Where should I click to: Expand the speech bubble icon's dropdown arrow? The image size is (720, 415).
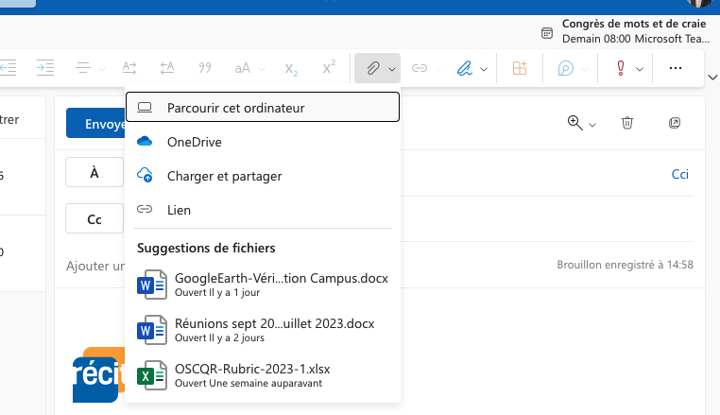tap(585, 69)
